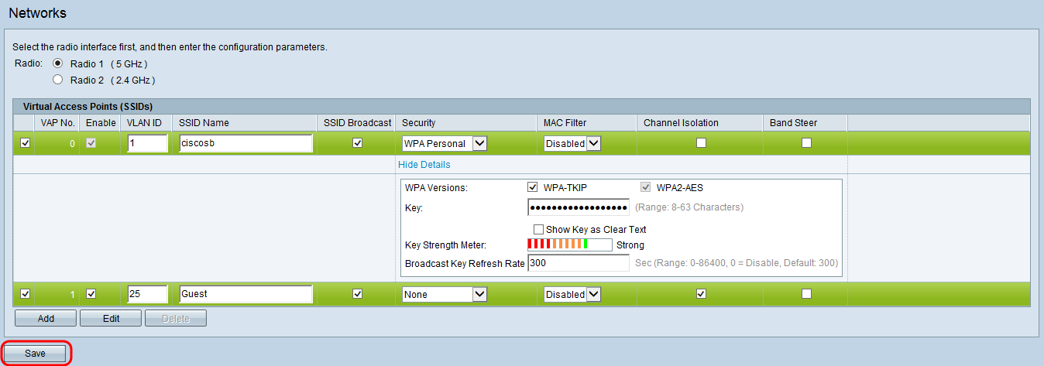1044x366 pixels.
Task: Select Radio 1 (5 GHz) option
Action: click(x=57, y=63)
